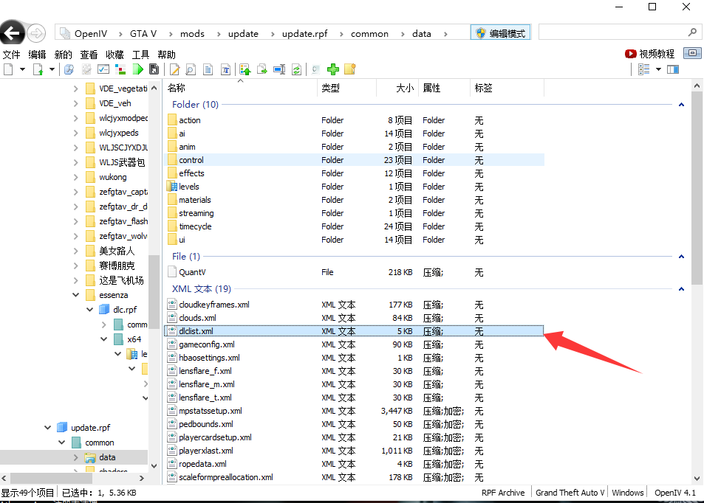
Task: Open the view mode dropdown arrow
Action: 658,69
